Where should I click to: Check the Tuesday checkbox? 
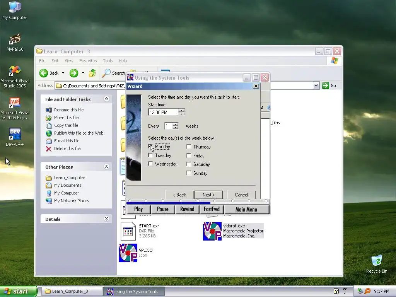(150, 155)
